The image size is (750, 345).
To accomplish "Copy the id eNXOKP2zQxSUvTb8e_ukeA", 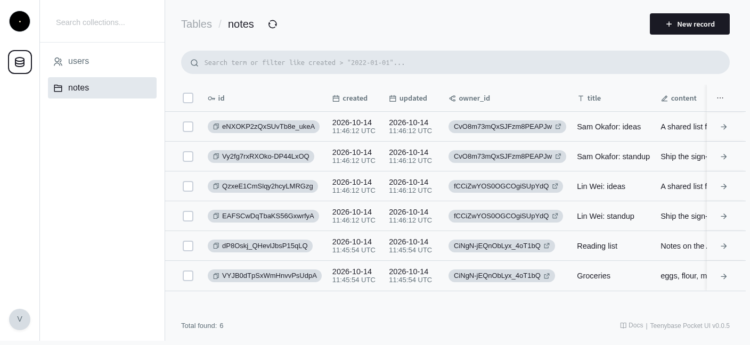I will (x=216, y=127).
